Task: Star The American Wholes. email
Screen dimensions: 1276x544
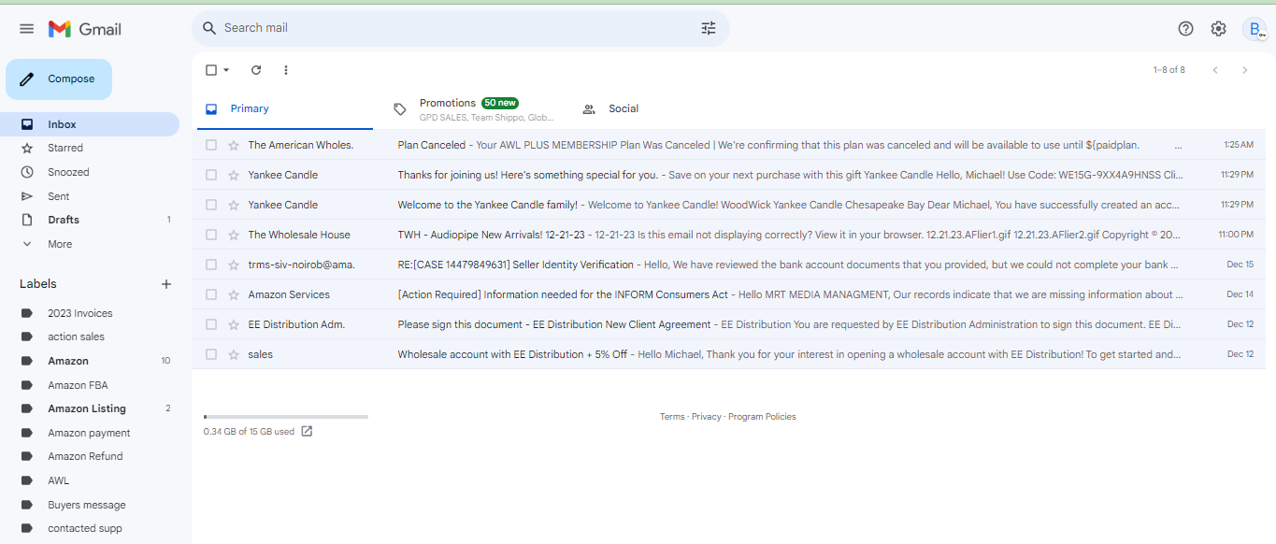Action: click(234, 145)
